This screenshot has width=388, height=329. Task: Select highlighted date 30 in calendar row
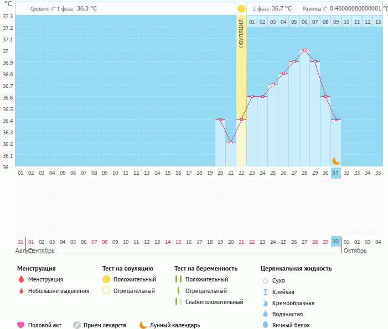click(x=335, y=241)
